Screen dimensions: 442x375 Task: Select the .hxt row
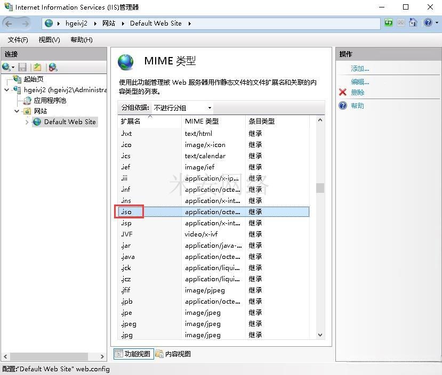214,134
